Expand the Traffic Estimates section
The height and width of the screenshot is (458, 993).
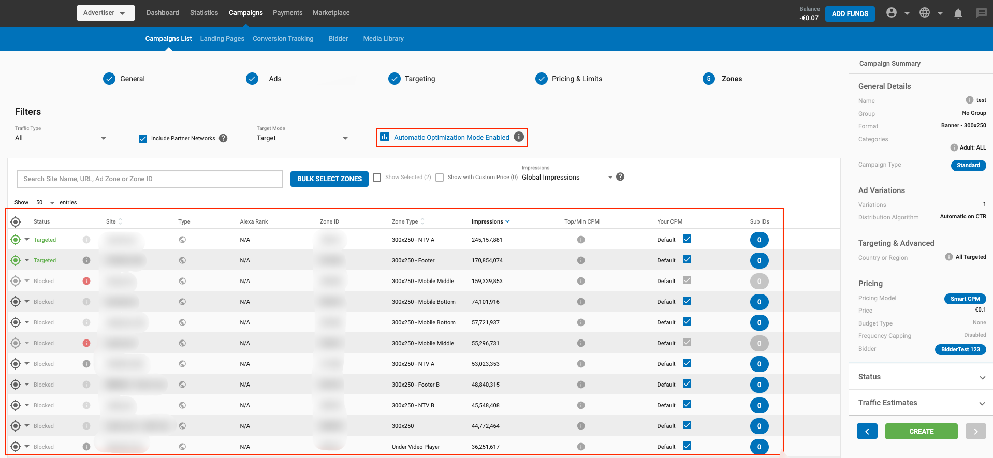tap(921, 403)
